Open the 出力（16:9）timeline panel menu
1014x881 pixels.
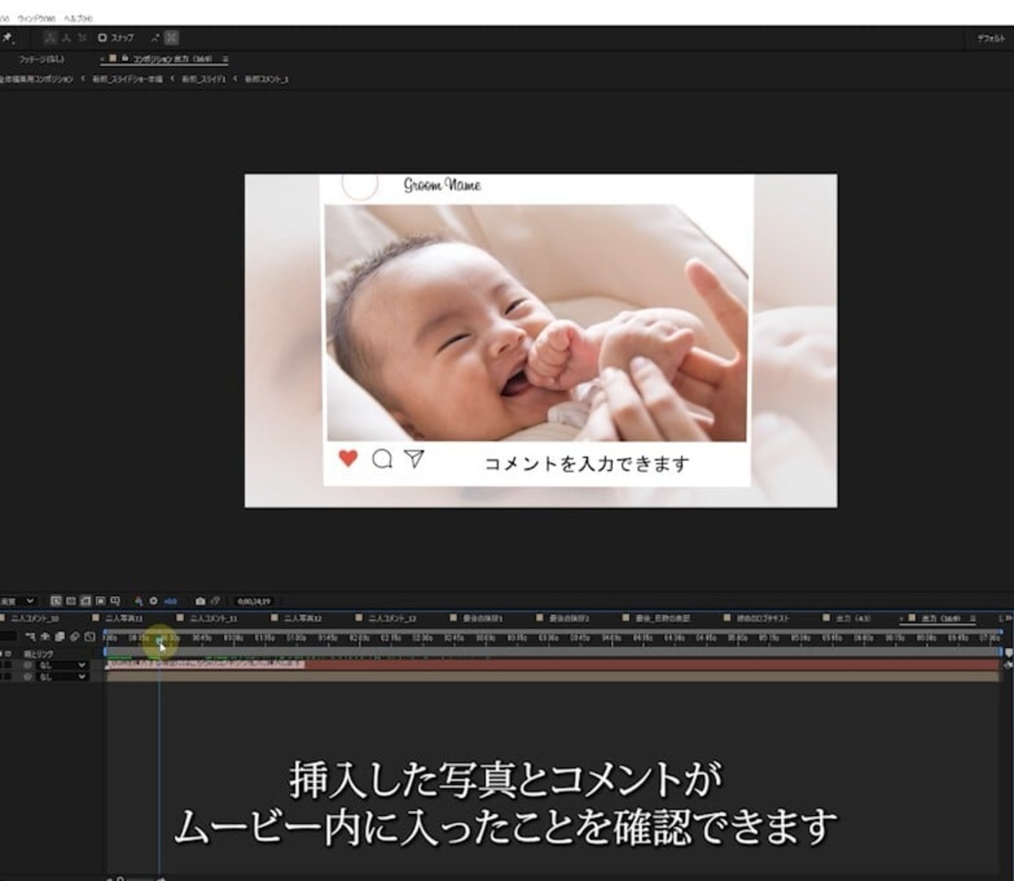[x=973, y=618]
